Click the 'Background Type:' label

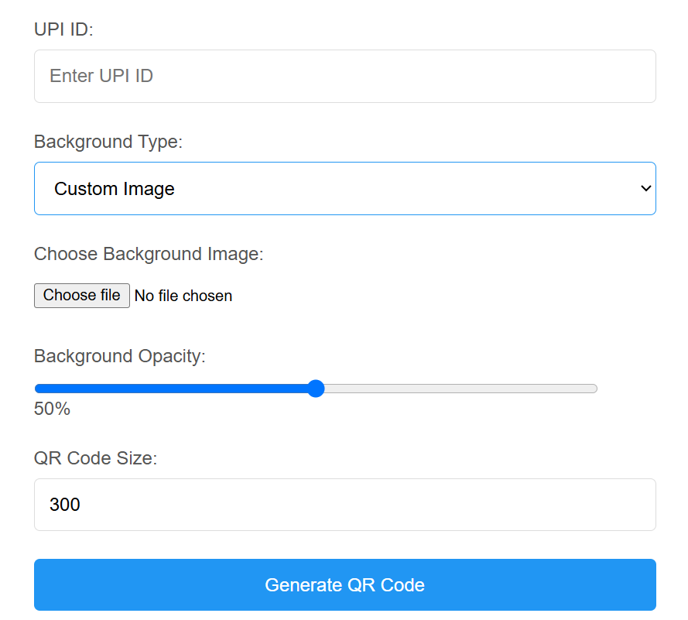(108, 142)
